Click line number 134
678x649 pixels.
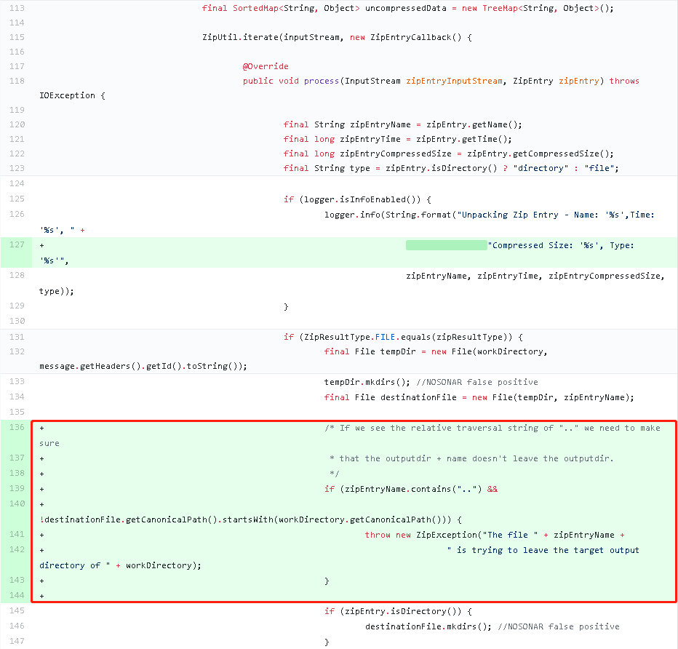click(17, 397)
